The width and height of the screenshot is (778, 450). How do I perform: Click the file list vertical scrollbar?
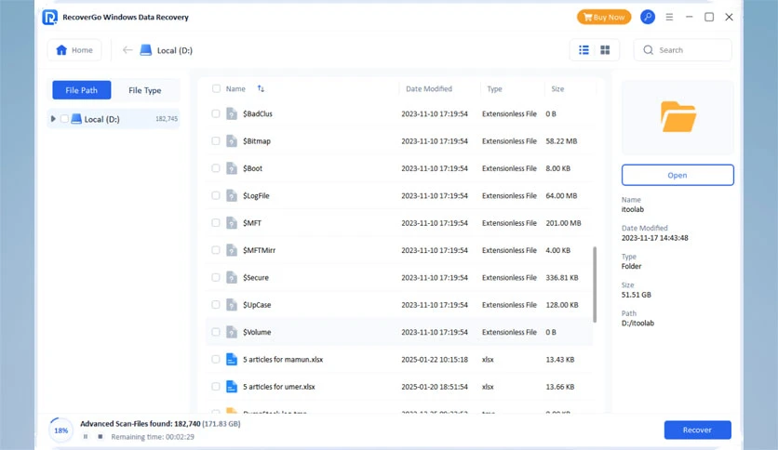pos(595,285)
